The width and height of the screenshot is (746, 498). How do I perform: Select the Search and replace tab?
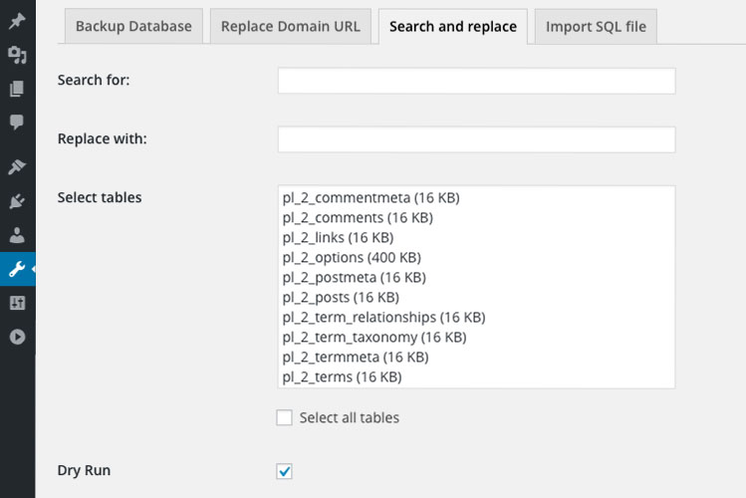coord(453,27)
